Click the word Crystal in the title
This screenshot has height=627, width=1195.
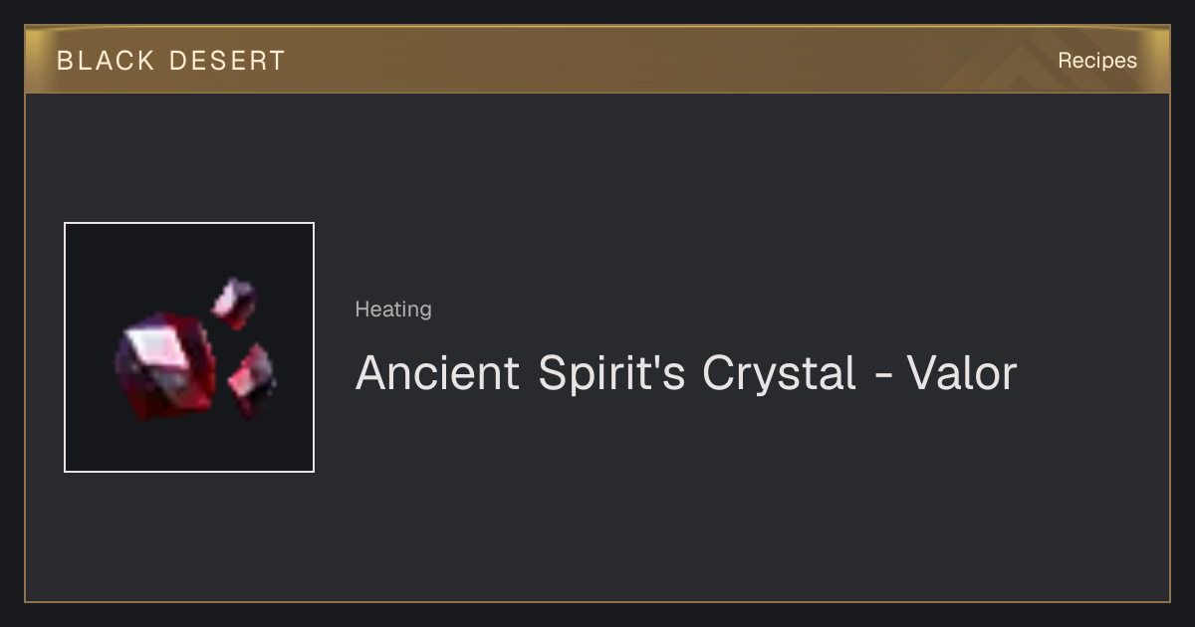780,374
